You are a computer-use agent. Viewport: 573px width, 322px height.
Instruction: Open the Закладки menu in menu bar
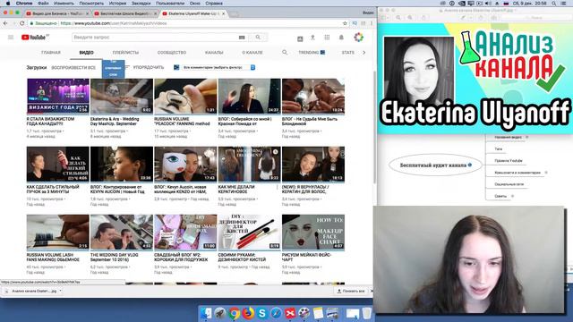tap(141, 4)
